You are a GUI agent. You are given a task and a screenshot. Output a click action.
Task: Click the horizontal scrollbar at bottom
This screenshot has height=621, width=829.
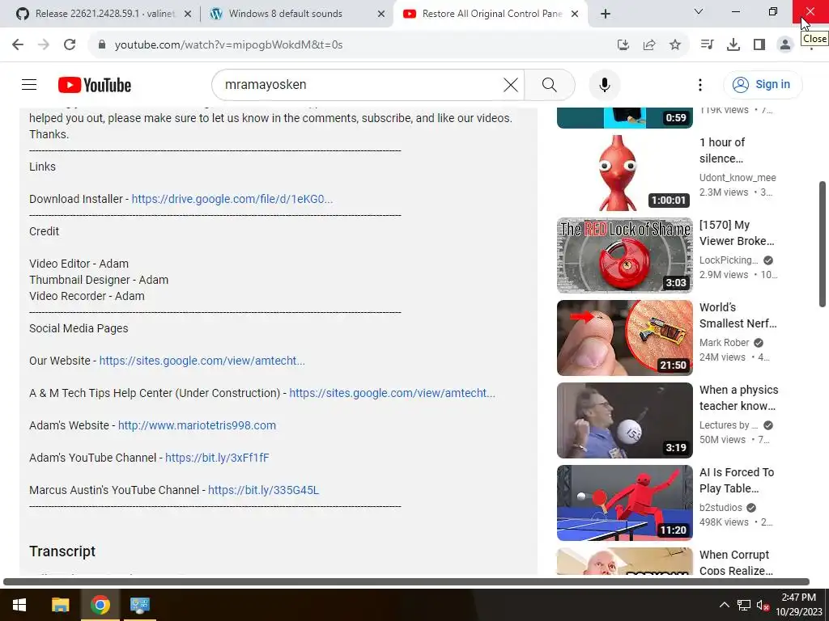[x=406, y=581]
